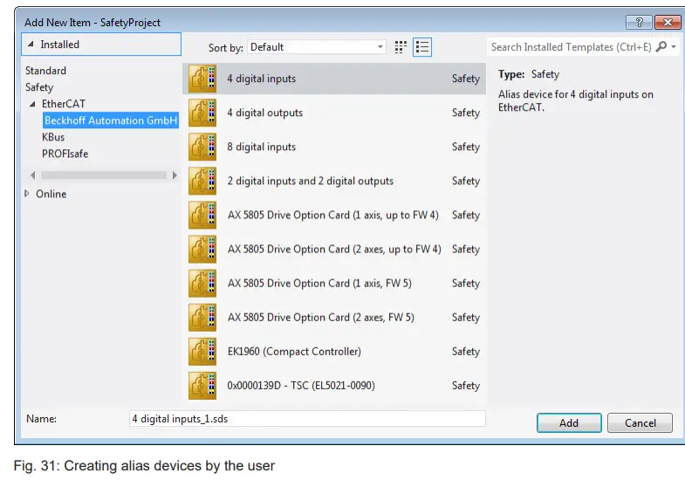Select the Safety category in tree
Viewport: 685px width, 494px height.
point(39,87)
